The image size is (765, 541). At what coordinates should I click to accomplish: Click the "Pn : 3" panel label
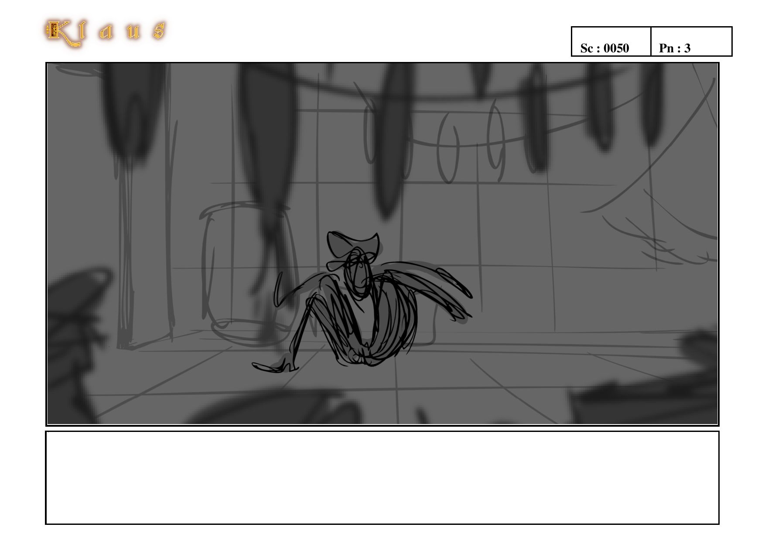pos(675,48)
